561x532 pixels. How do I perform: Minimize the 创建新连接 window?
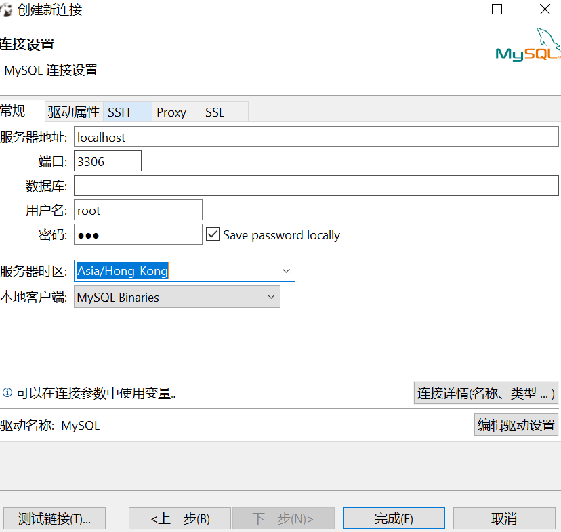pos(450,9)
